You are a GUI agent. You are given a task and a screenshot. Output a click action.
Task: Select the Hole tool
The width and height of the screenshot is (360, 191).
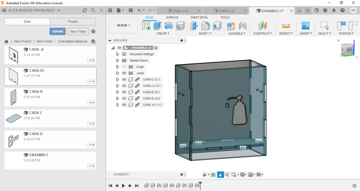pos(180,26)
